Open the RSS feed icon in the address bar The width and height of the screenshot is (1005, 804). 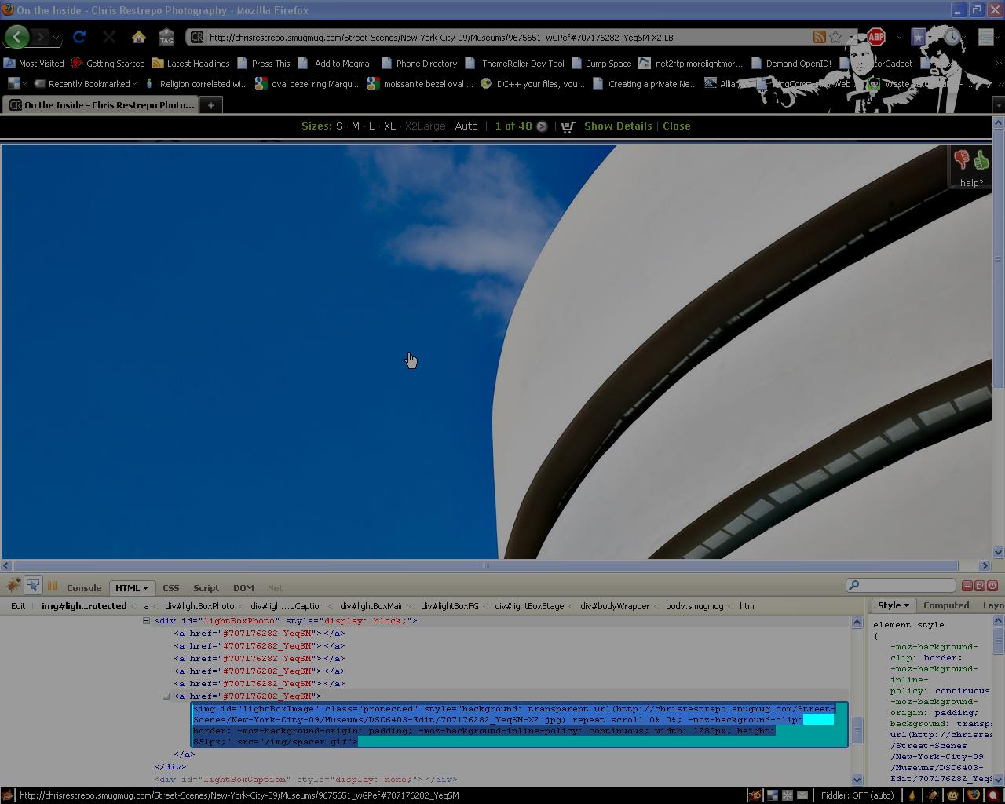(x=819, y=37)
